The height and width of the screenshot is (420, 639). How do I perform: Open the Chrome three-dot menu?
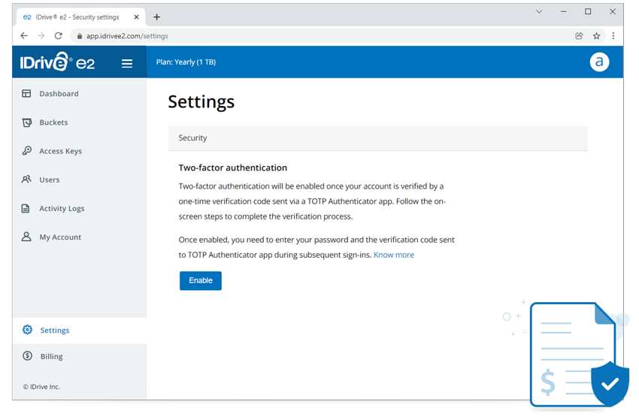pos(613,36)
